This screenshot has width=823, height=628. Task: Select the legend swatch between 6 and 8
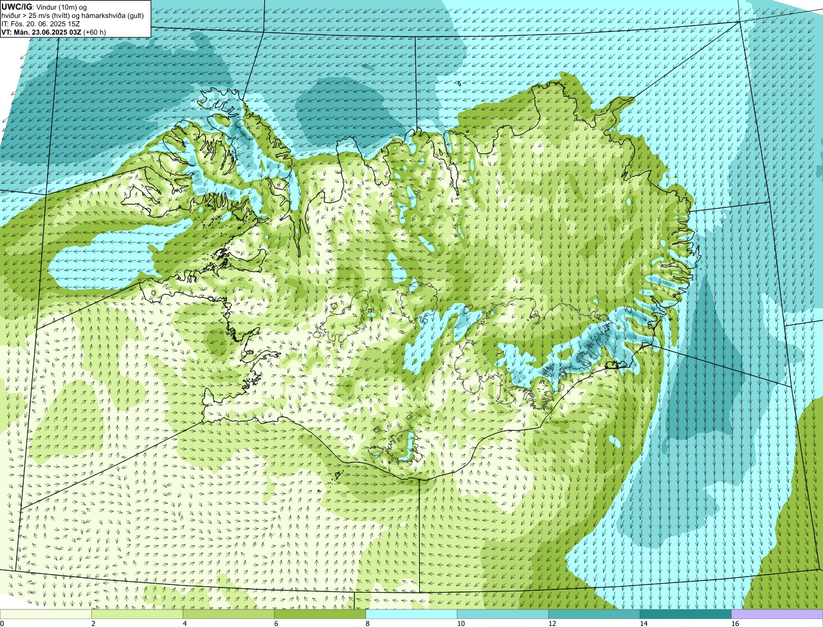320,615
